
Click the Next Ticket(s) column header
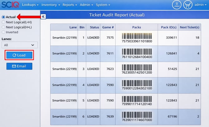[190, 27]
